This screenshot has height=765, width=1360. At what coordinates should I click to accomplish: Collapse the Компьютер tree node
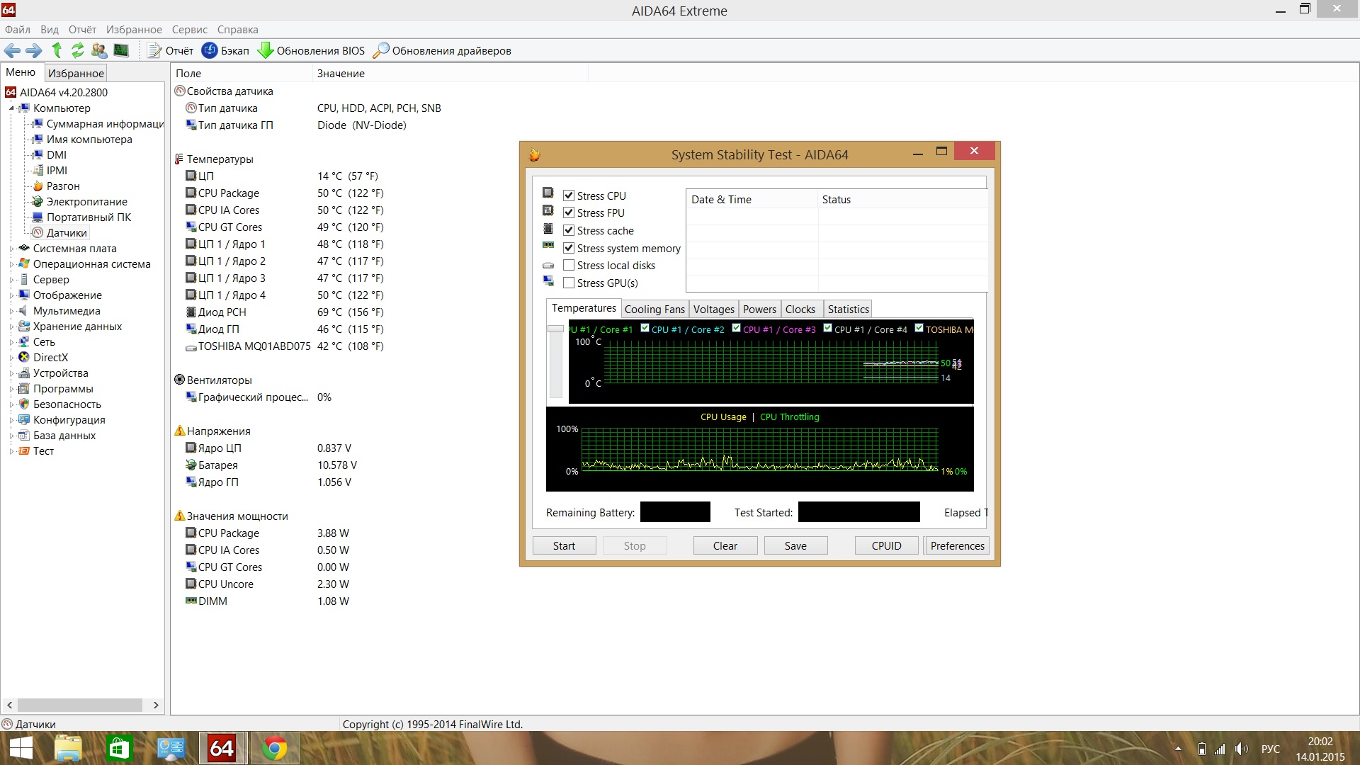pos(11,108)
